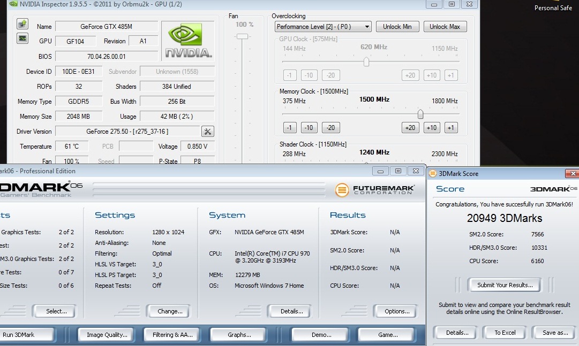Click the Device ID field 10DE - 0E31
This screenshot has height=346, width=579.
[79, 72]
